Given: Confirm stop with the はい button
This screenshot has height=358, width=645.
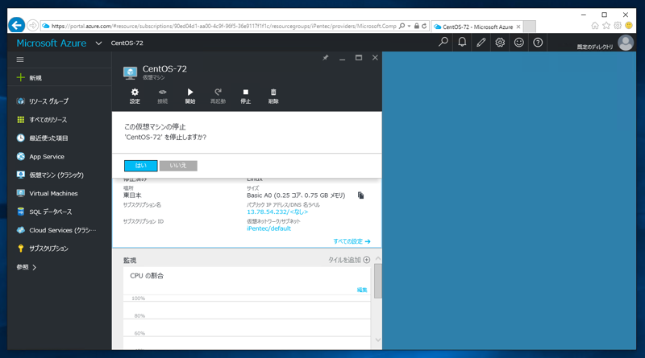Looking at the screenshot, I should coord(140,166).
